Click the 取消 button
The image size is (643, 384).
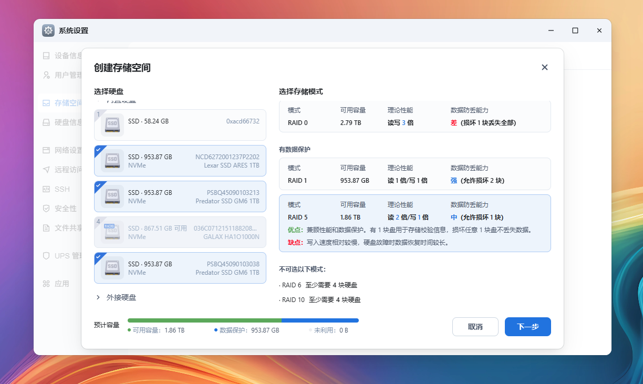[475, 327]
